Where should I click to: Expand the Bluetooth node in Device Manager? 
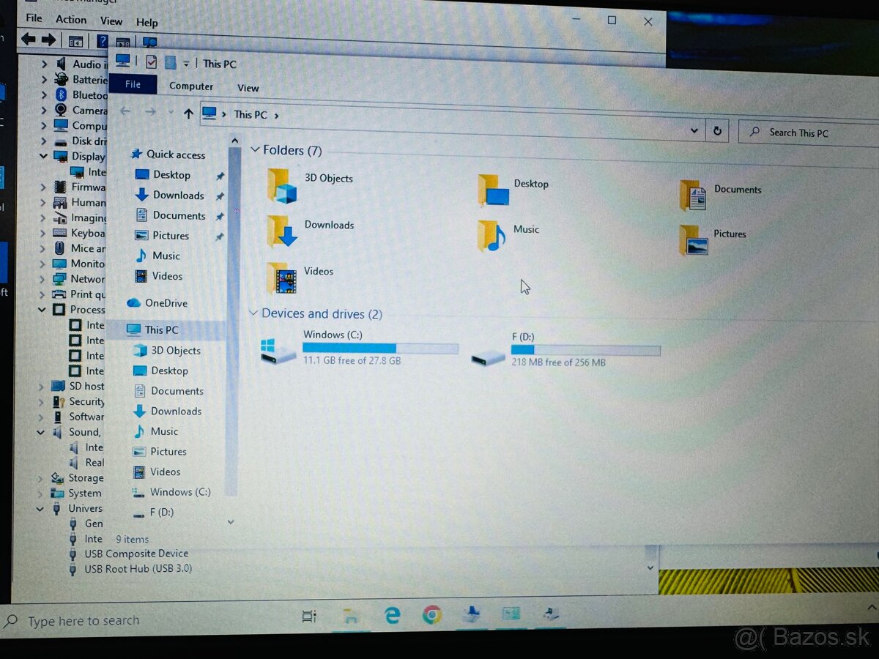pos(46,95)
